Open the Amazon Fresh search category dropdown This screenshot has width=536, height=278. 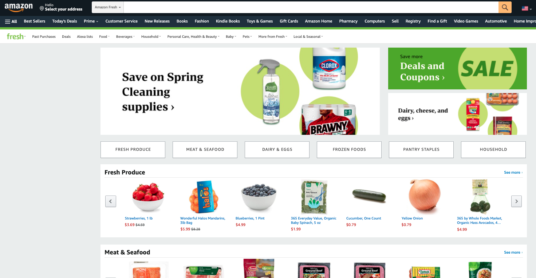click(108, 7)
